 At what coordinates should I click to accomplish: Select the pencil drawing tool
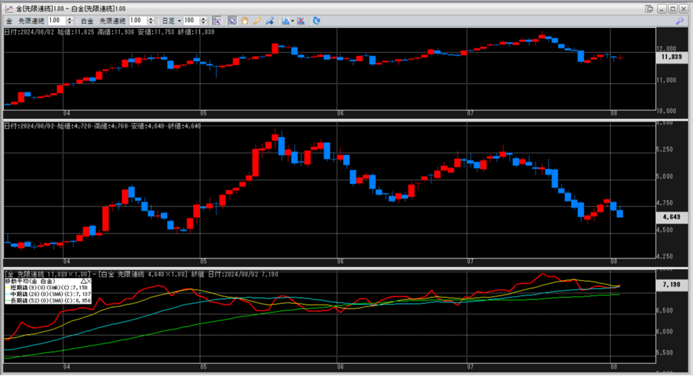[256, 21]
